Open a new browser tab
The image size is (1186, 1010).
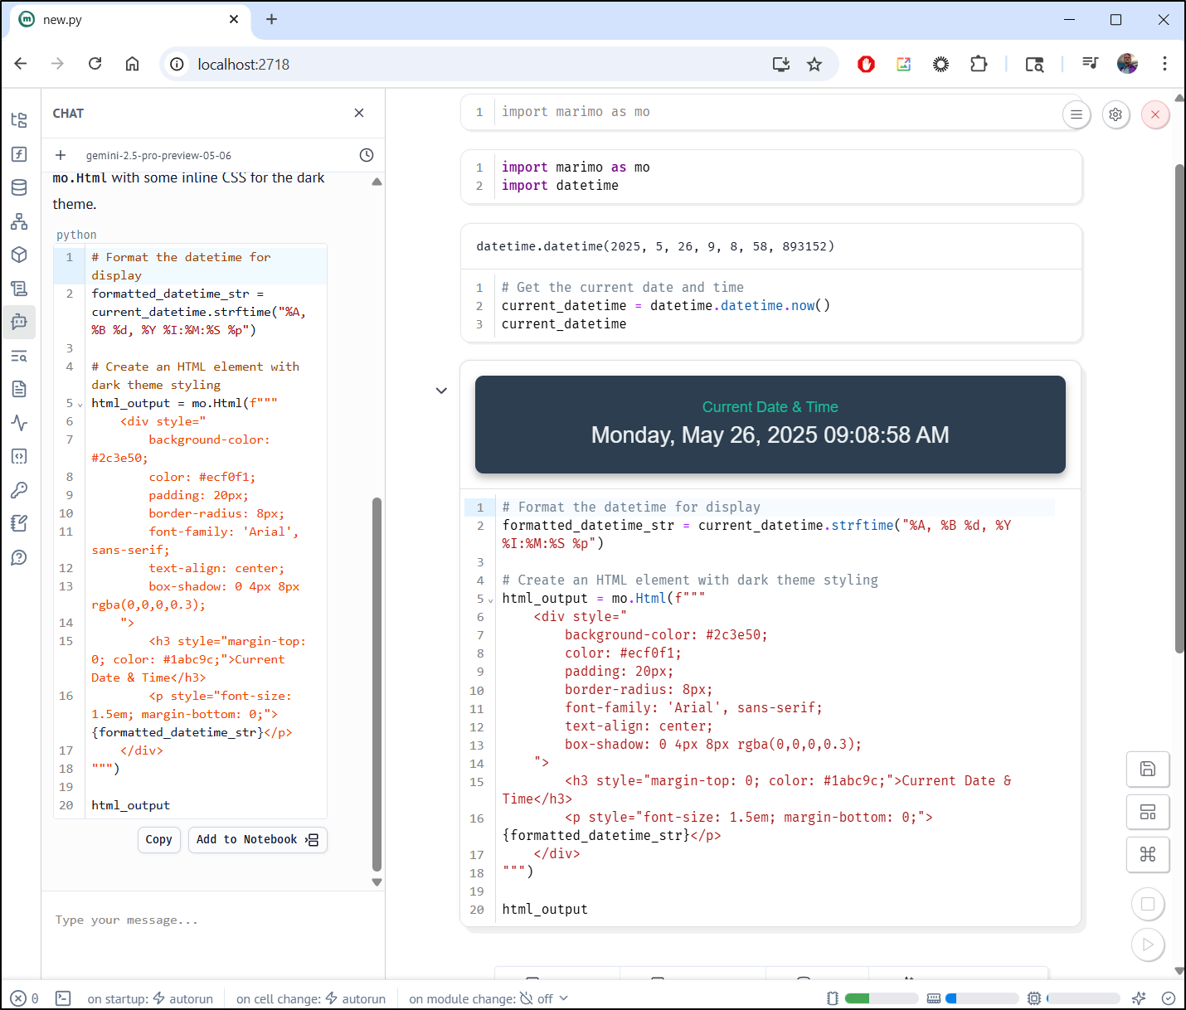click(271, 19)
